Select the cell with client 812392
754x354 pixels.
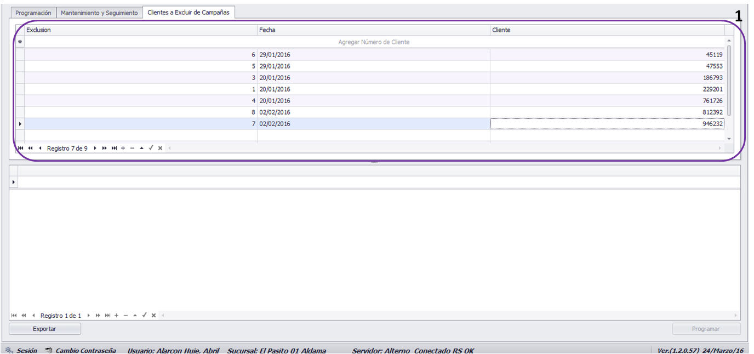tap(607, 112)
